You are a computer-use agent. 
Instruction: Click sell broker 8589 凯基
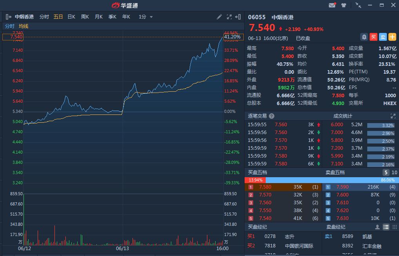pyautogui.click(x=361, y=236)
